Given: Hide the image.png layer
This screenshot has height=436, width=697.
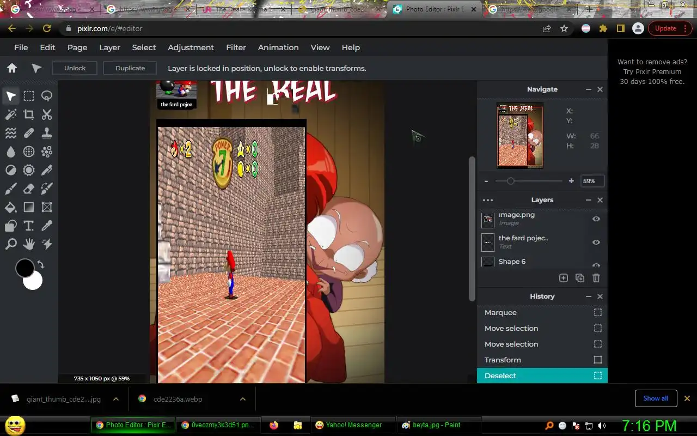Looking at the screenshot, I should click(x=596, y=219).
